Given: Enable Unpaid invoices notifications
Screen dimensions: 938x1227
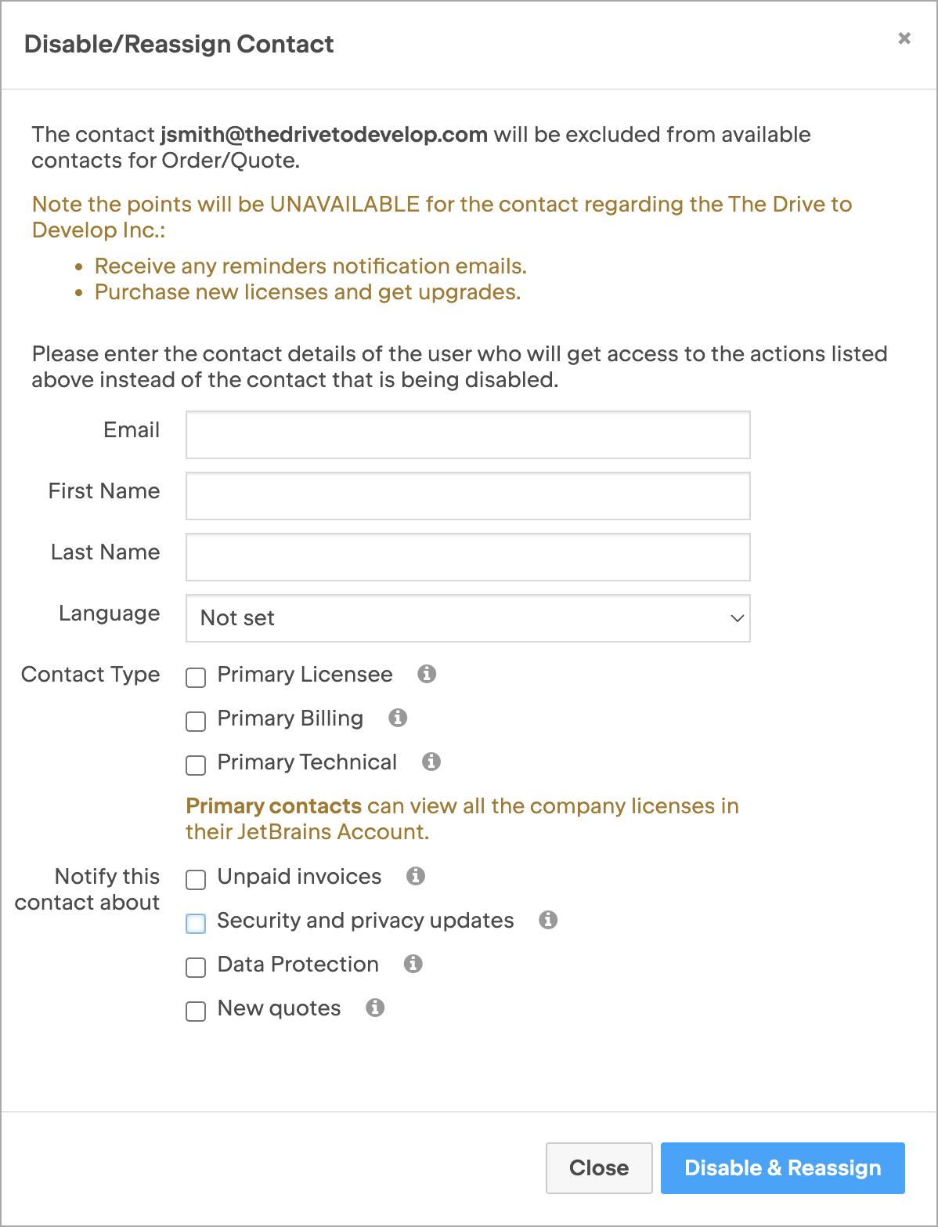Looking at the screenshot, I should 196,879.
